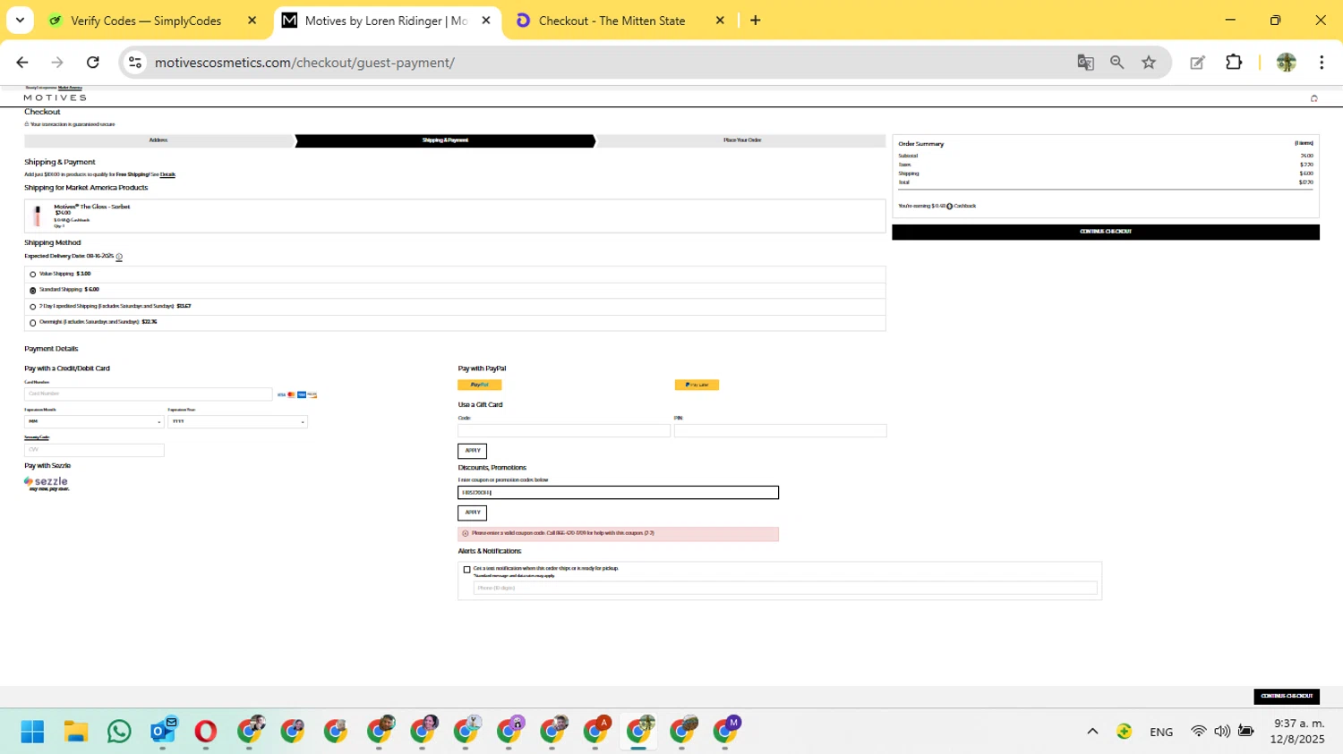The height and width of the screenshot is (754, 1343).
Task: Open the tab search dropdown arrow
Action: click(20, 21)
